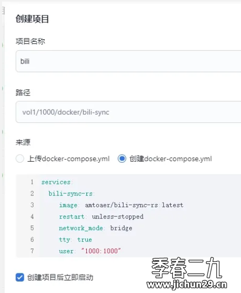
Task: Click the path field vol1/1000/docker/bili-sync
Action: (x=128, y=112)
